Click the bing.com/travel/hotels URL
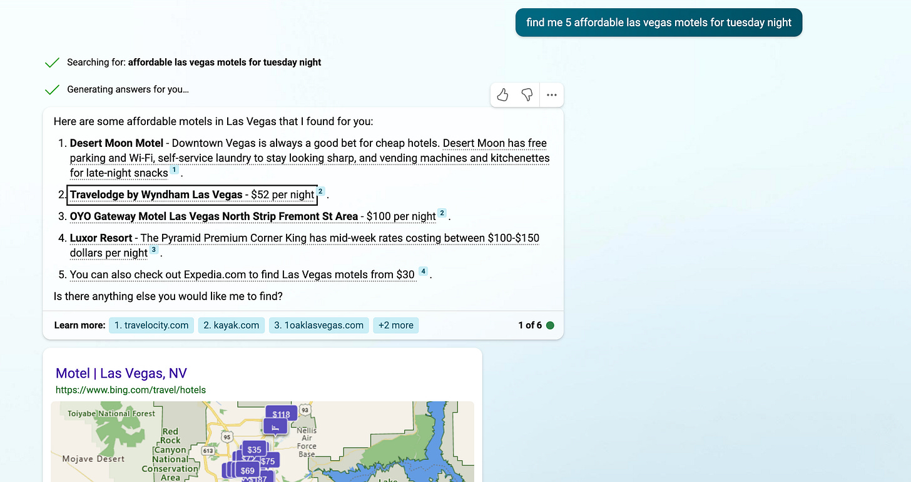 pos(131,390)
